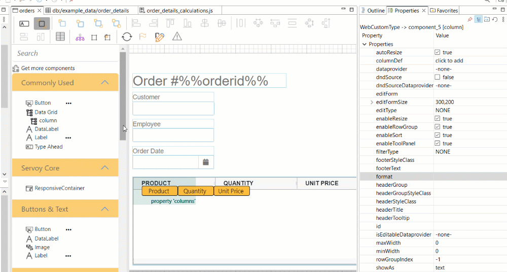Click the pencil edit icon in the toolbar
This screenshot has width=507, height=272.
tap(160, 37)
